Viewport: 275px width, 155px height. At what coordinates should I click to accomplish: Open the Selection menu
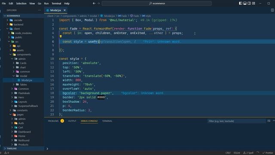tap(21, 3)
